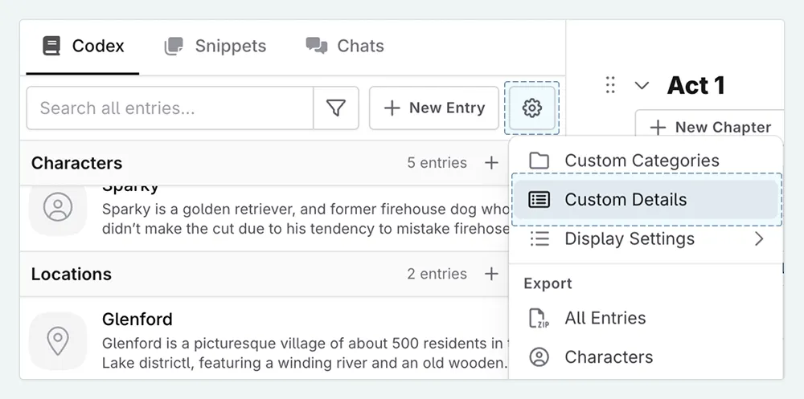Add a new Characters entry with plus
The image size is (804, 399).
click(x=491, y=163)
